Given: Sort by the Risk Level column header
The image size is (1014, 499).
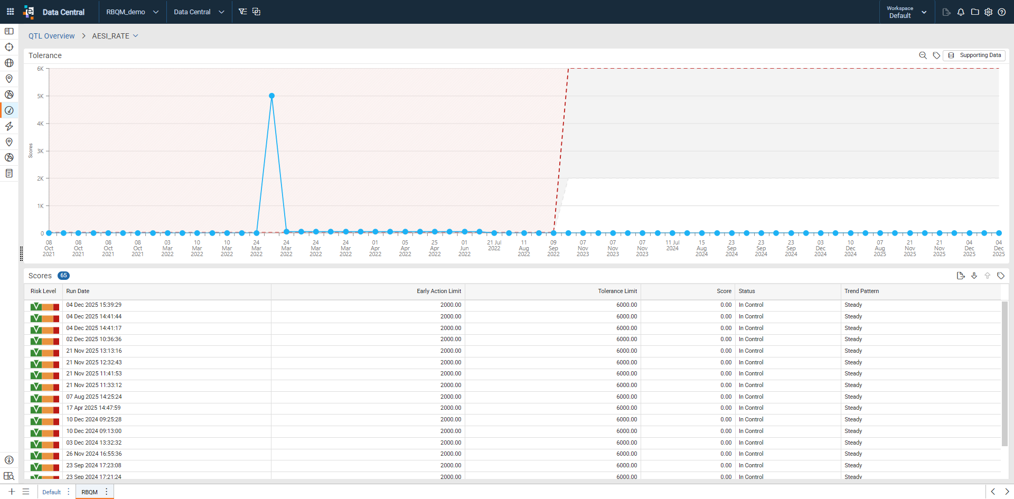Looking at the screenshot, I should tap(43, 291).
